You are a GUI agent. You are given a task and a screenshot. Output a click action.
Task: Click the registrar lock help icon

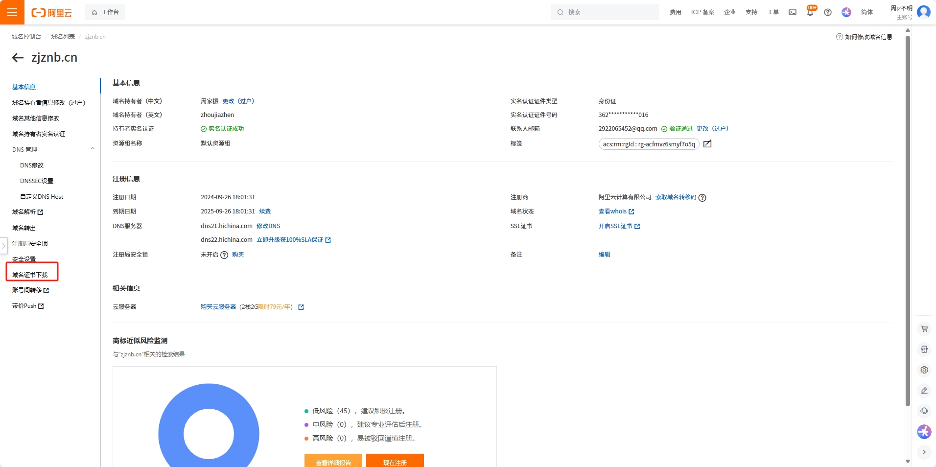pyautogui.click(x=224, y=255)
